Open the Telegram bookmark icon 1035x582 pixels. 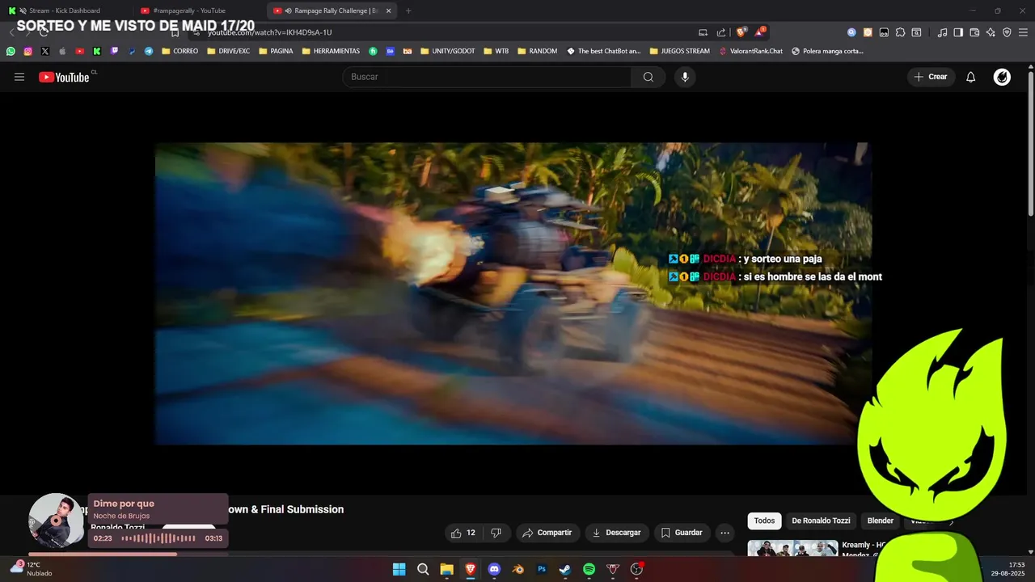point(149,51)
